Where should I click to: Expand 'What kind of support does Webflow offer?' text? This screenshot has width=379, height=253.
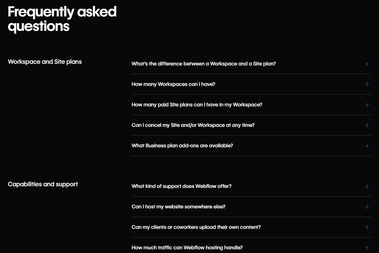[182, 186]
